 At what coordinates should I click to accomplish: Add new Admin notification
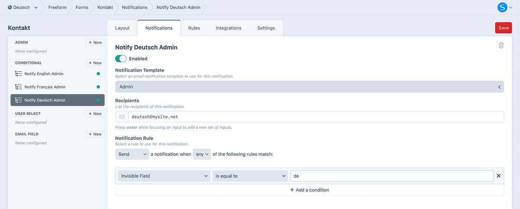tap(95, 42)
